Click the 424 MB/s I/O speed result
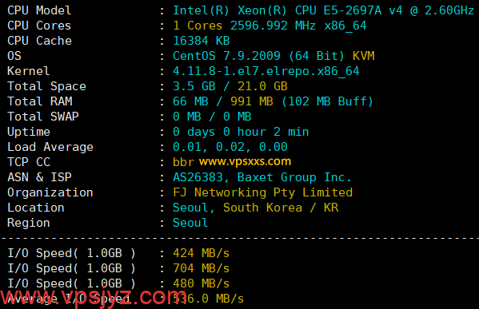479x309 pixels. pyautogui.click(x=201, y=253)
